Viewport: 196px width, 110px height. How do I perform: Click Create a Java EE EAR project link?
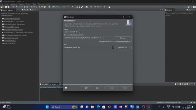[14, 21]
